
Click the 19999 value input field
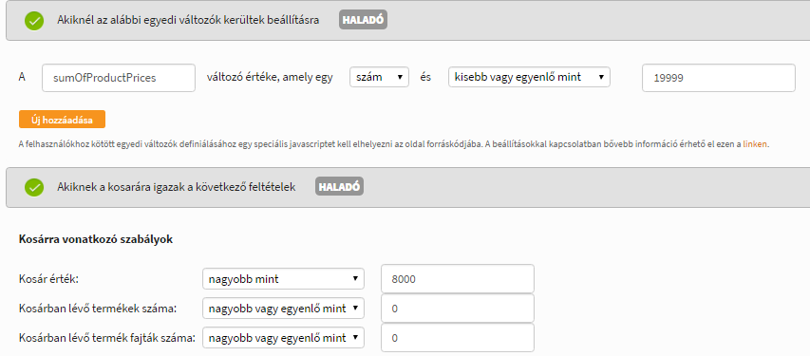point(719,78)
